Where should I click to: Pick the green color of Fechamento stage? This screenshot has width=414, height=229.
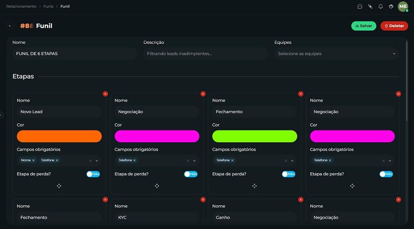pyautogui.click(x=254, y=136)
